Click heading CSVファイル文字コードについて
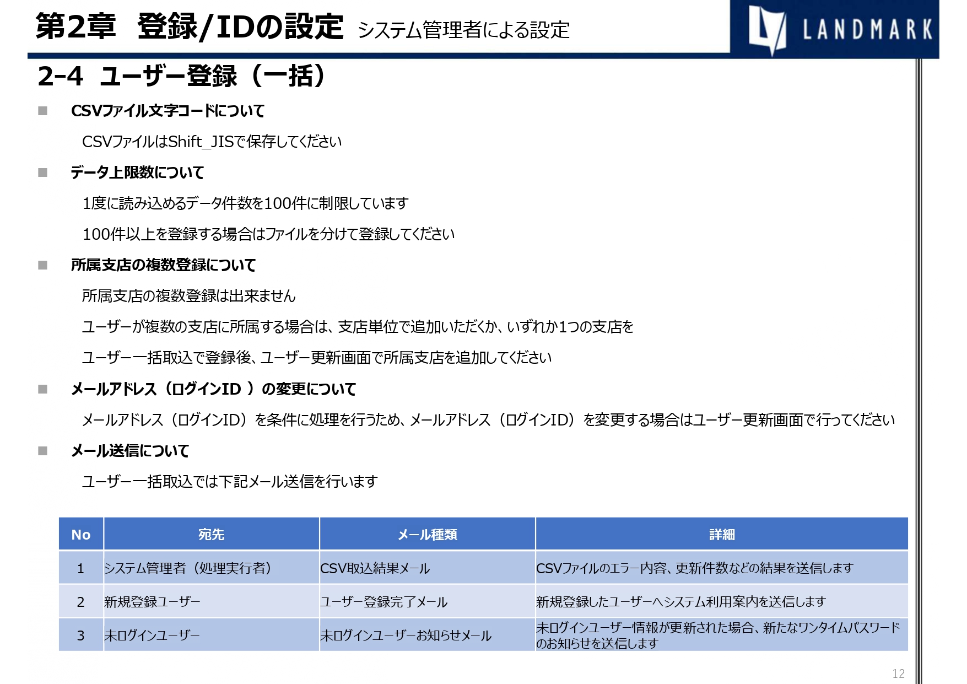This screenshot has height=684, width=967. click(168, 111)
